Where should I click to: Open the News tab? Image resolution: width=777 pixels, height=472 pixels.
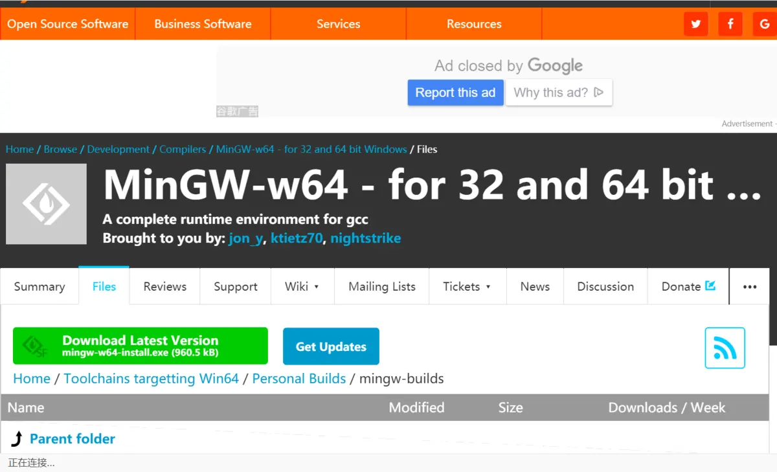(x=535, y=286)
